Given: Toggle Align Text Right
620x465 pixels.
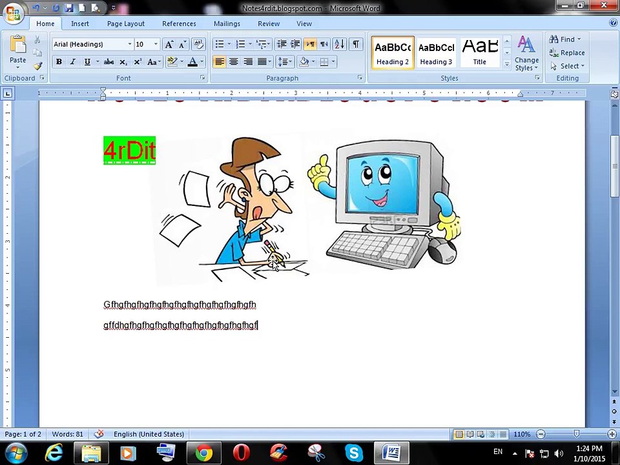Looking at the screenshot, I should 248,62.
